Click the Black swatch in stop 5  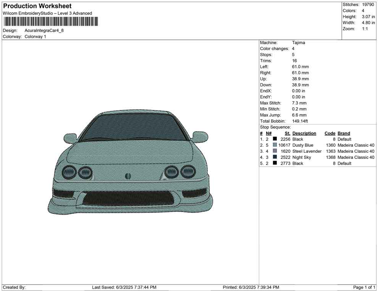click(x=275, y=163)
